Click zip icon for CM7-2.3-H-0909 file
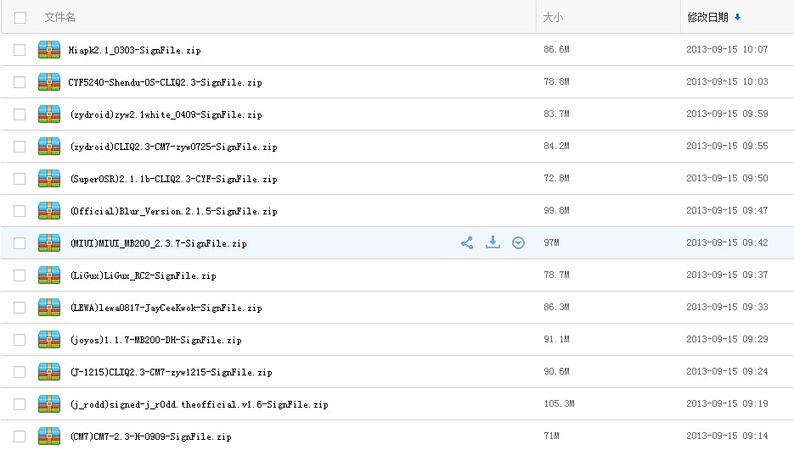Screen dimensions: 794x450 49,436
